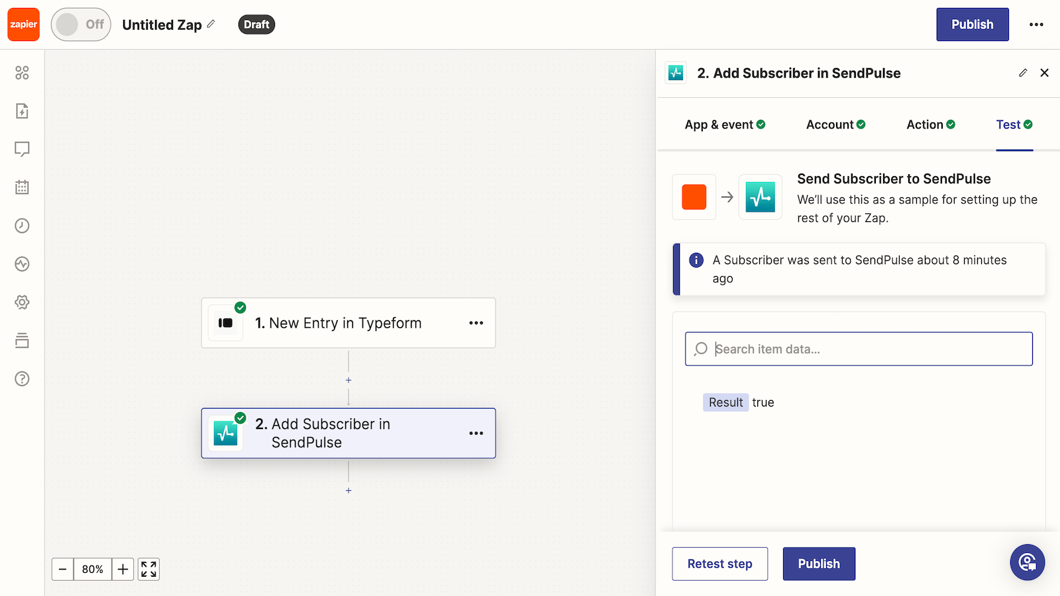Zoom out canvas with minus button
This screenshot has height=596, width=1060.
63,570
